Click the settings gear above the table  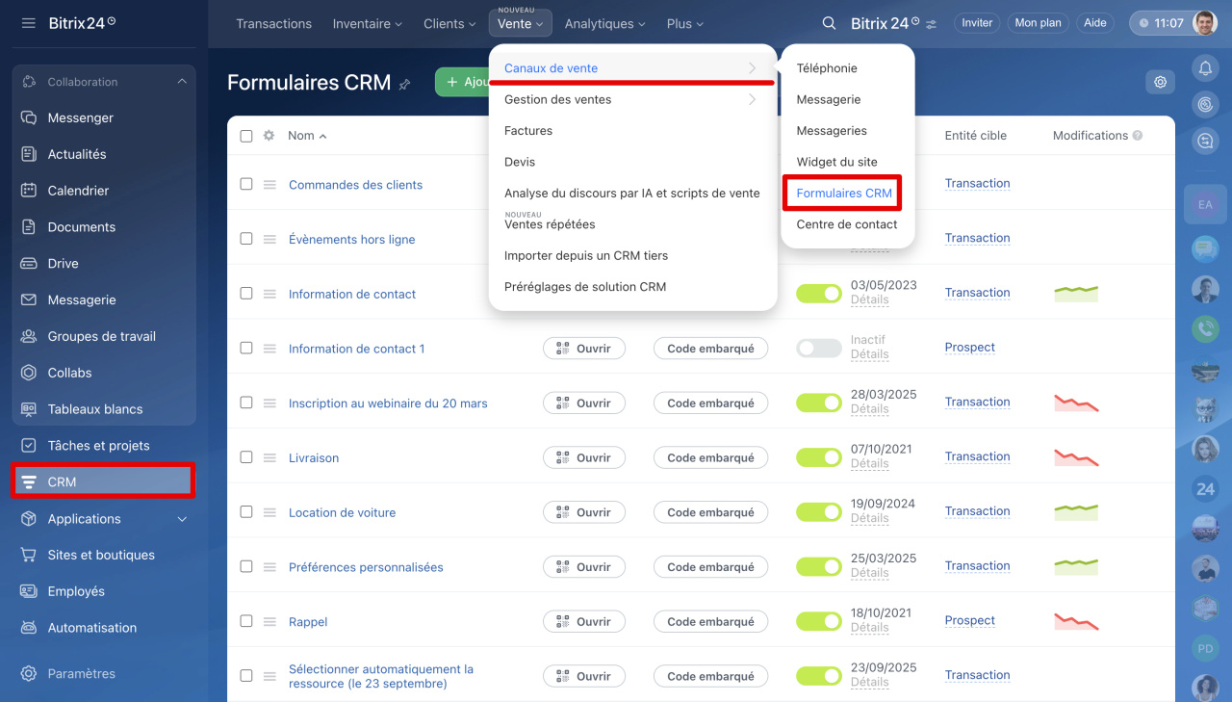[1160, 83]
